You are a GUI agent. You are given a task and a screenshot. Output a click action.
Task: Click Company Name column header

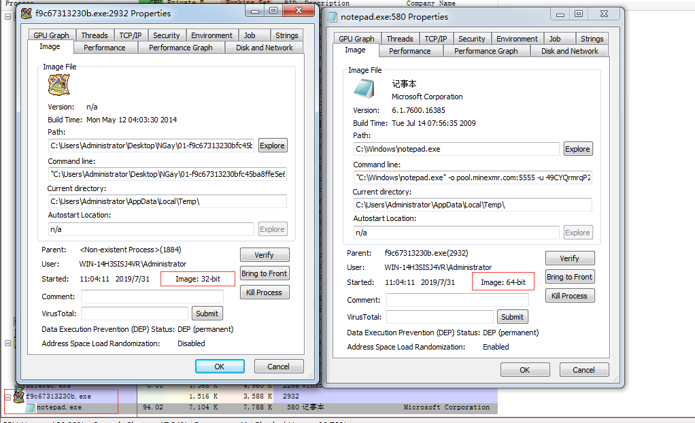pos(431,3)
